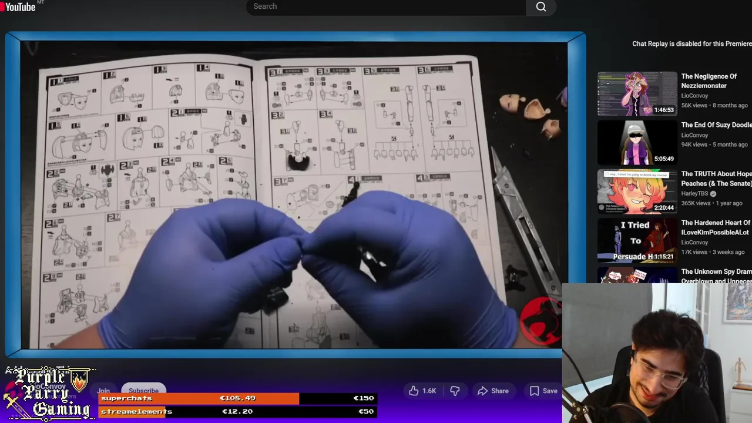Click LioConvoy under The Negligence Of Nezziemonster

[x=694, y=96]
